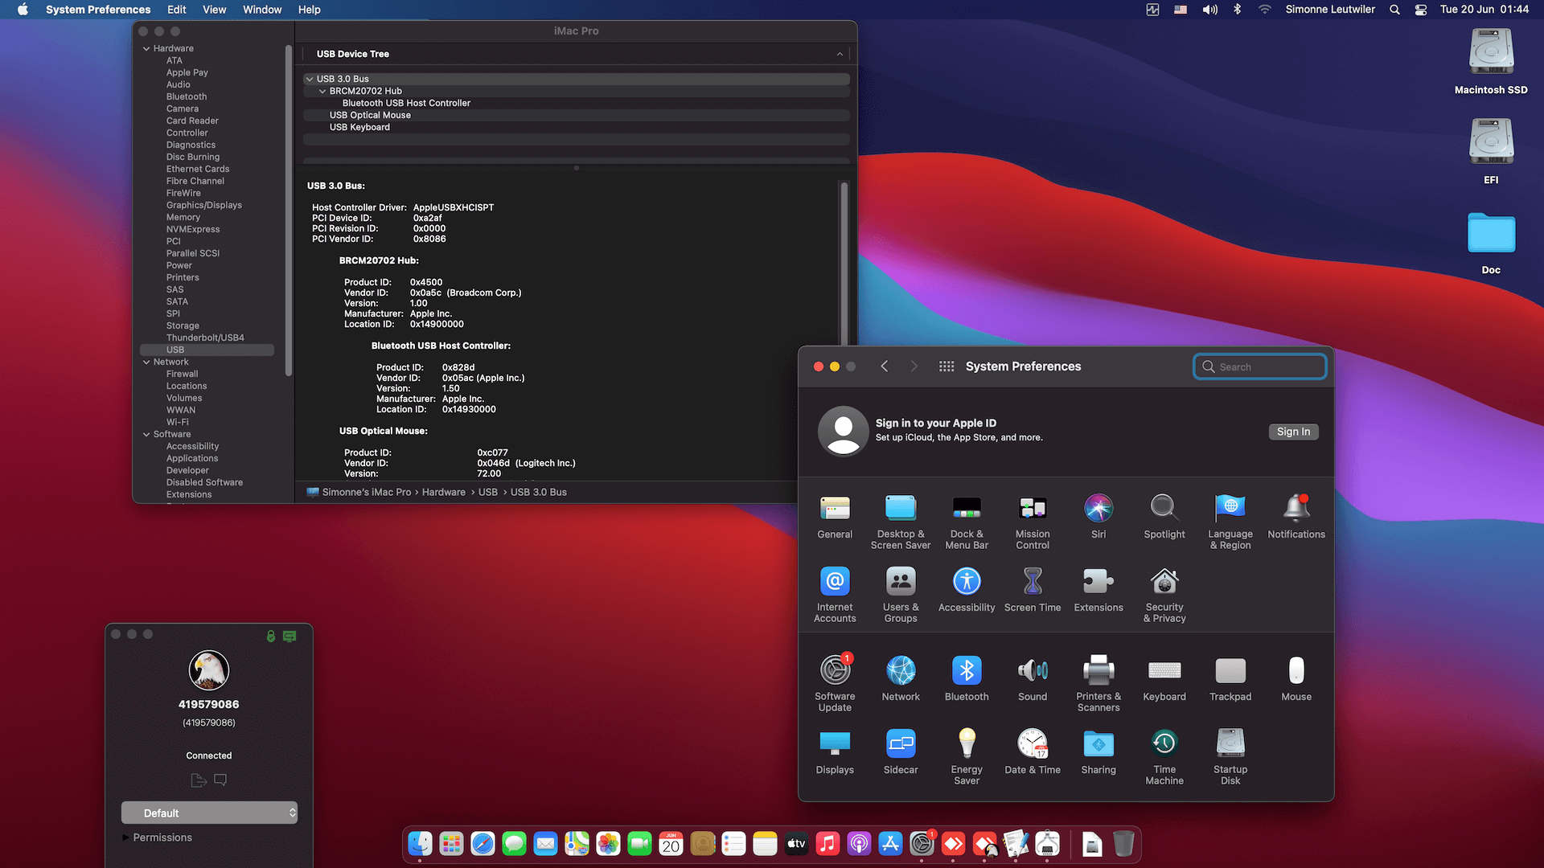Image resolution: width=1544 pixels, height=868 pixels.
Task: Select USB Optical Mouse in device tree
Action: 577,115
